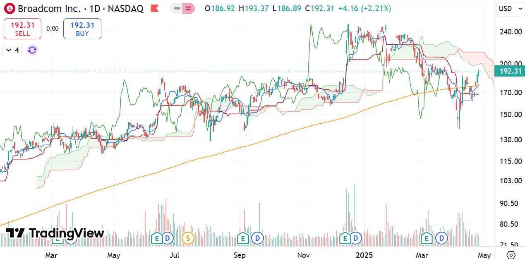
Task: Click the green E earnings marker before Jul
Action: 156,238
